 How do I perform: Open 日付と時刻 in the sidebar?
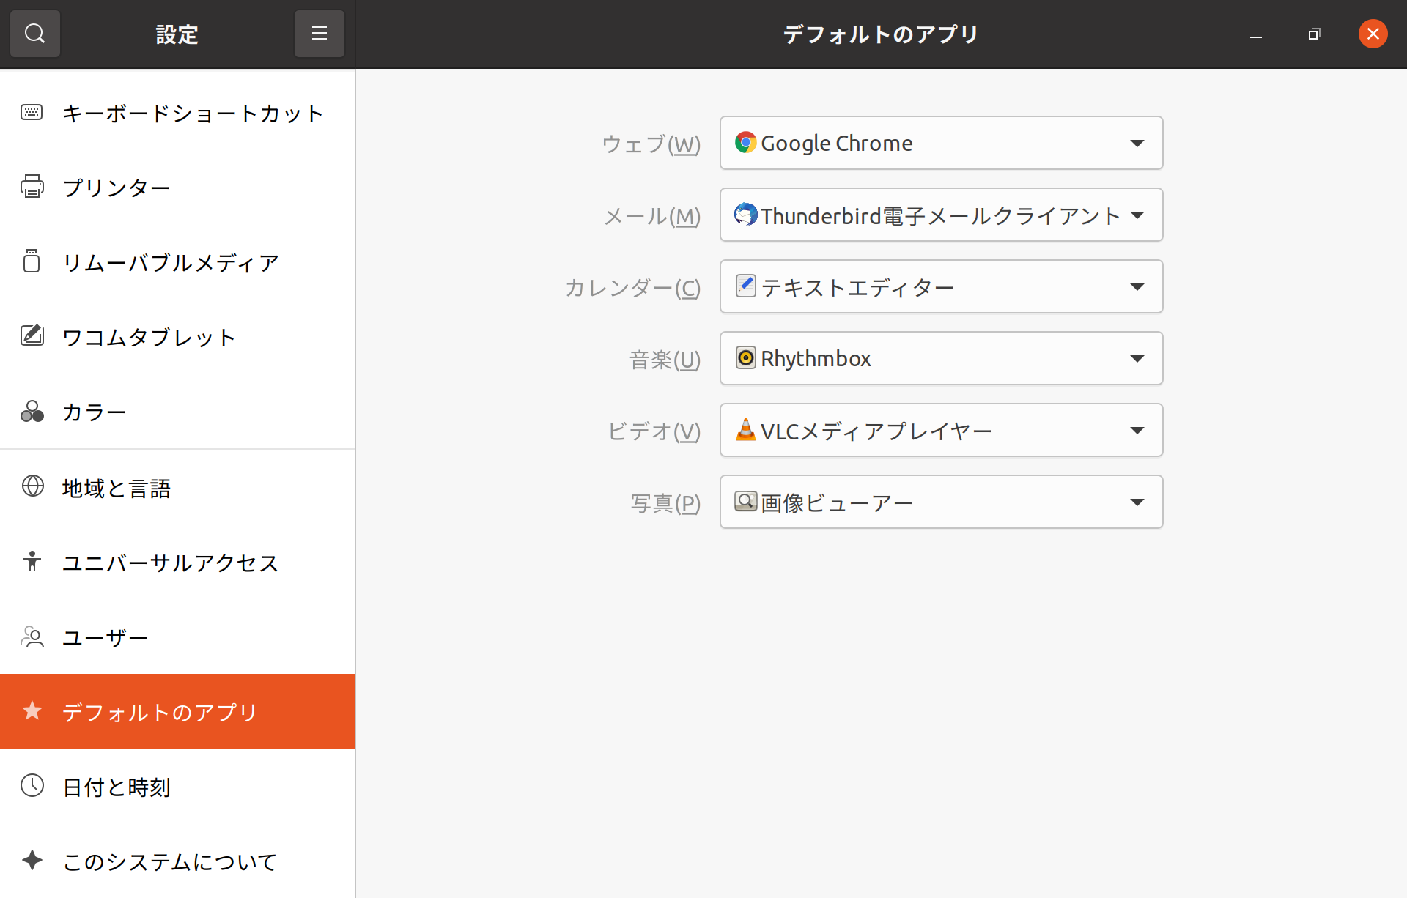tap(177, 787)
